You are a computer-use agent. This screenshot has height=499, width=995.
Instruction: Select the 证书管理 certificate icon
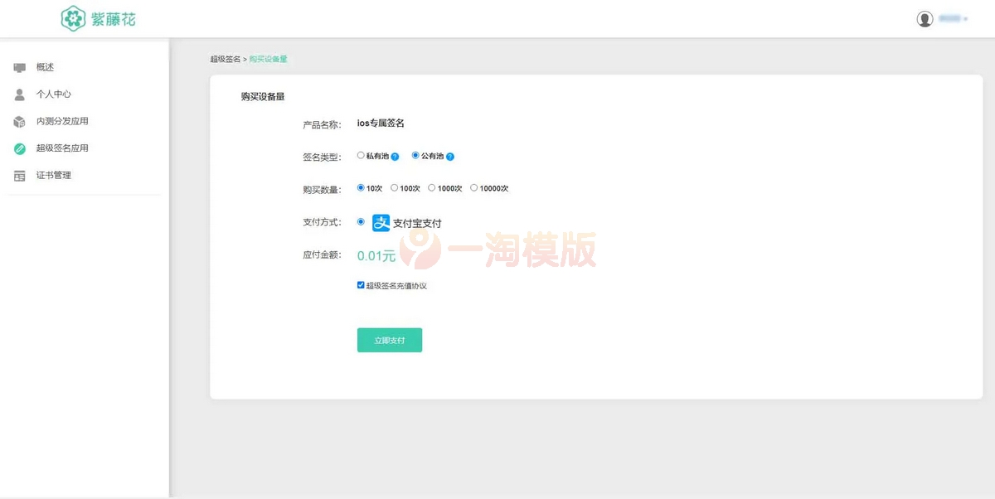tap(18, 175)
